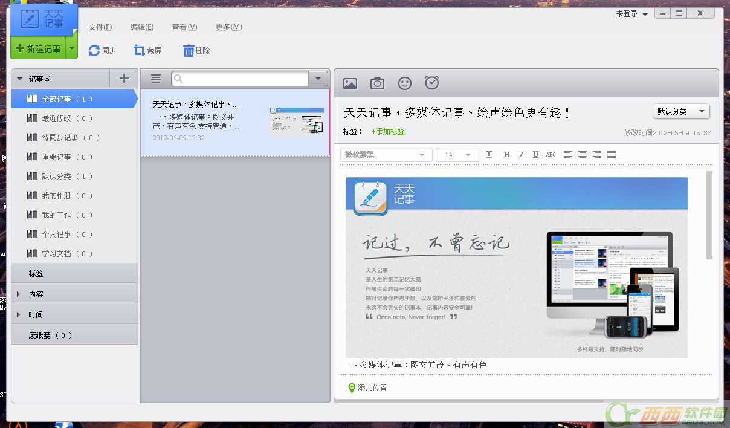Click the 添加位置 add location link
The width and height of the screenshot is (730, 428).
tap(367, 388)
